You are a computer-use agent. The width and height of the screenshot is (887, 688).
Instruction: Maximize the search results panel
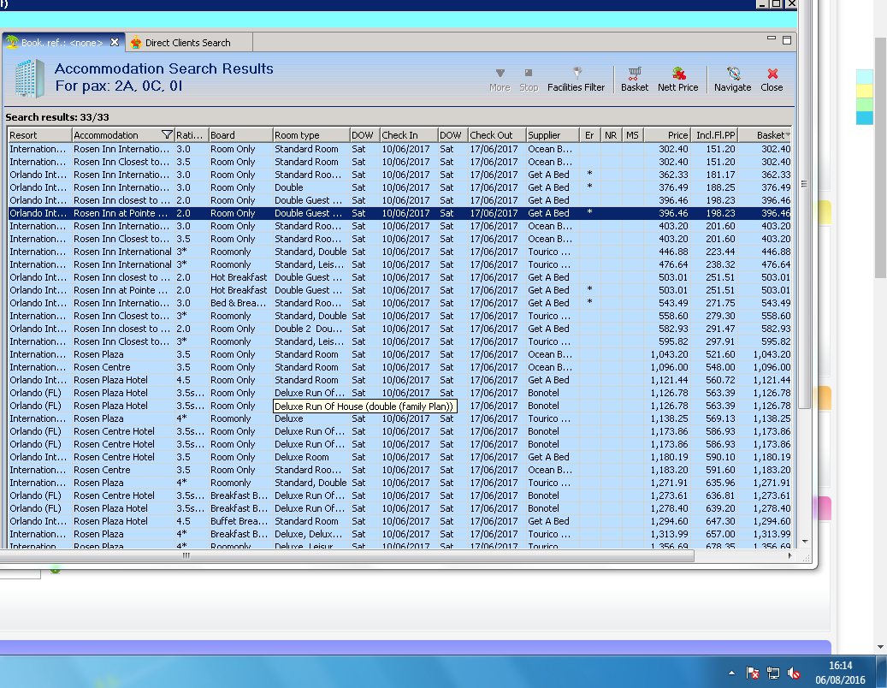(787, 40)
